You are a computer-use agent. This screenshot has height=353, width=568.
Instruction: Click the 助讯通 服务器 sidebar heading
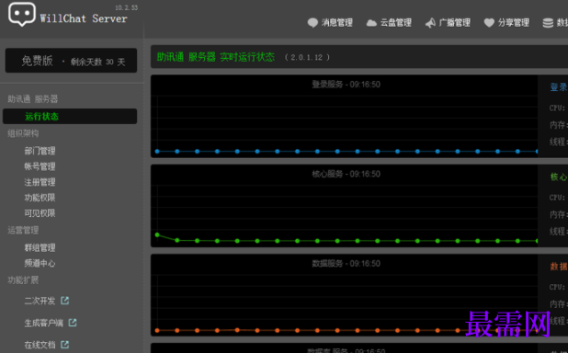coord(32,99)
